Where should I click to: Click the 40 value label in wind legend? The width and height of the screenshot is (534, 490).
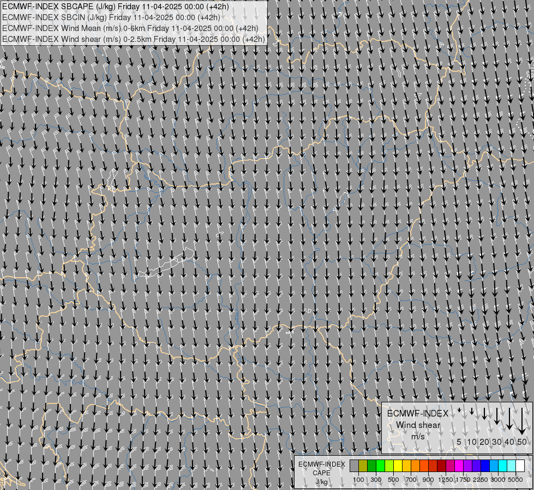pos(509,442)
